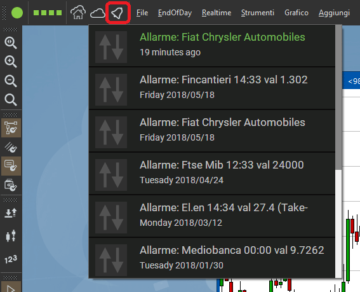Viewport: 360px width, 292px height.
Task: Toggle the alarm bell notifications icon
Action: (117, 13)
